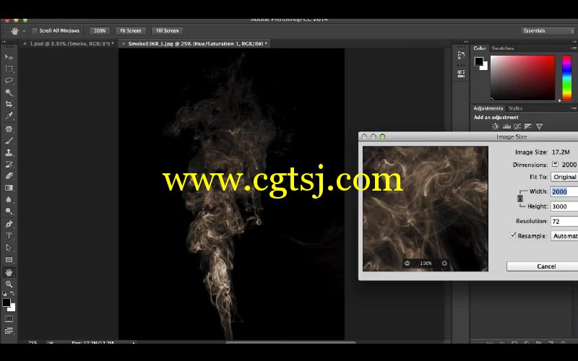
Task: Zoom in the Image Size preview
Action: tap(444, 263)
